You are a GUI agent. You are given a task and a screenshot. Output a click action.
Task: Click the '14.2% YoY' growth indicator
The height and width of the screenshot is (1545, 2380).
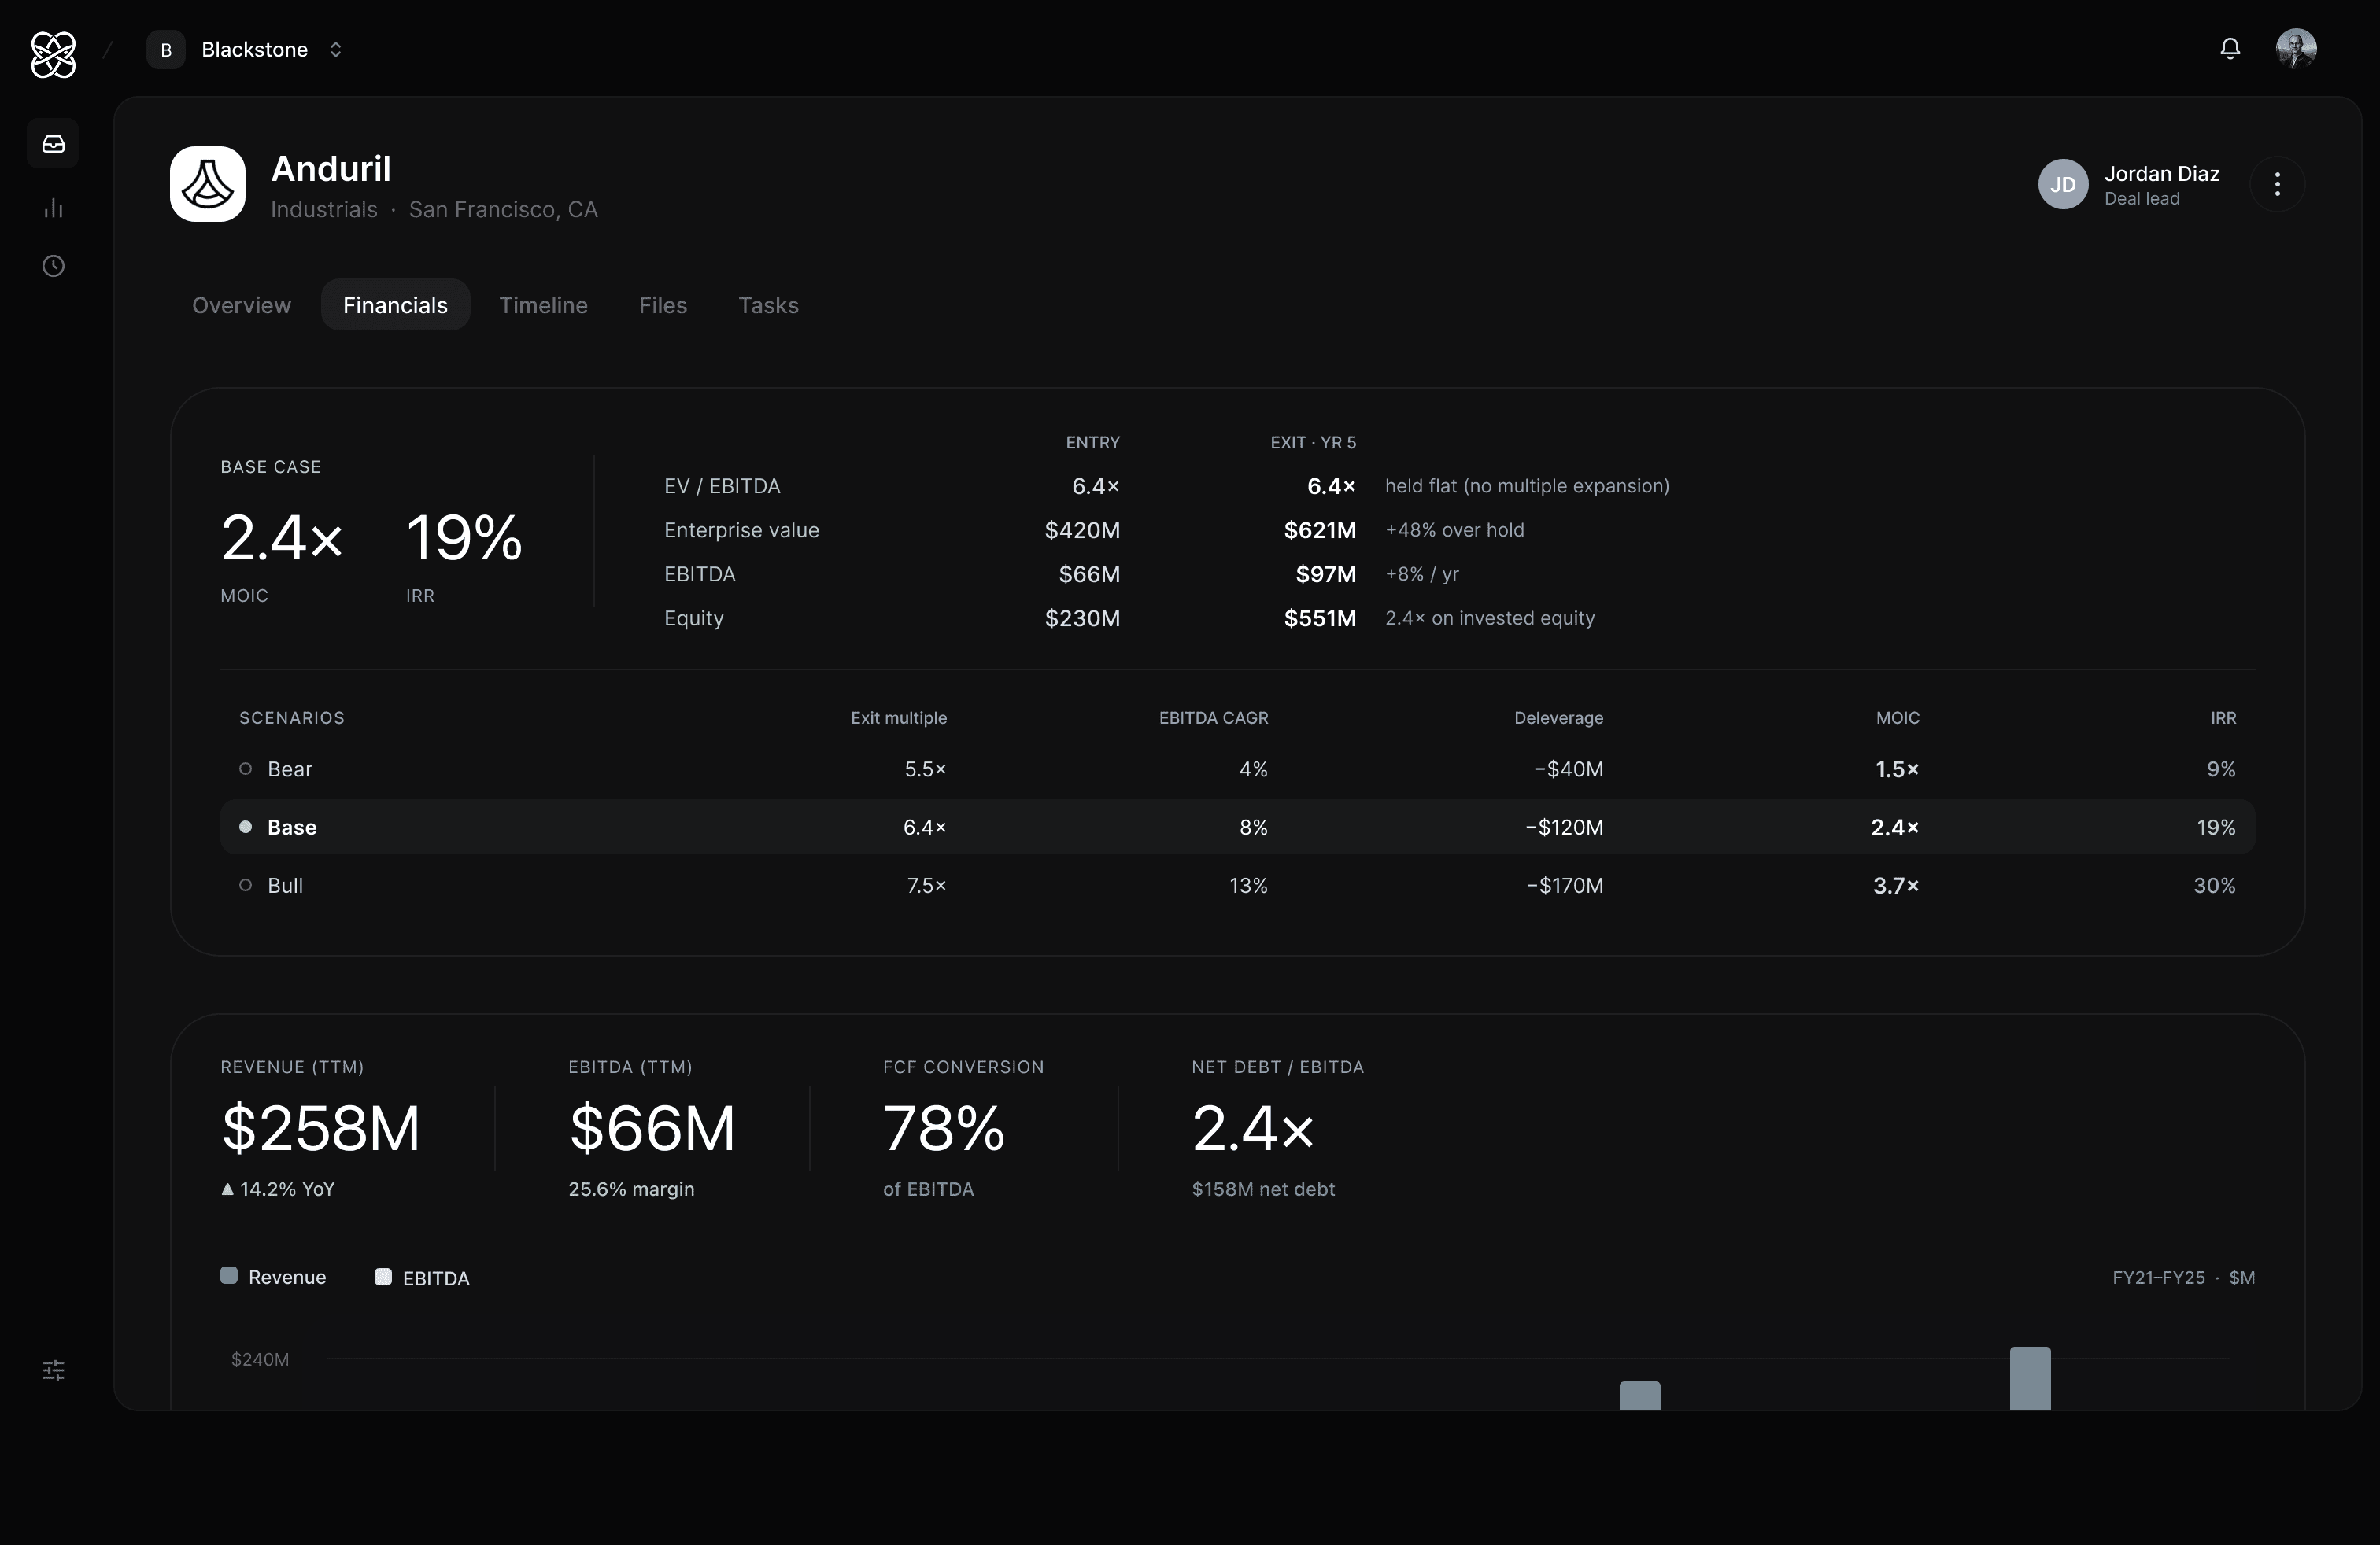(x=277, y=1188)
